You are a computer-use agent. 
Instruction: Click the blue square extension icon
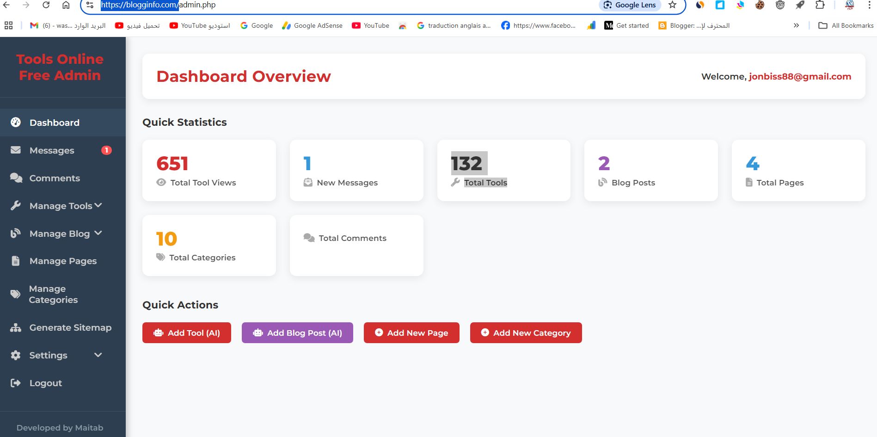(x=720, y=5)
